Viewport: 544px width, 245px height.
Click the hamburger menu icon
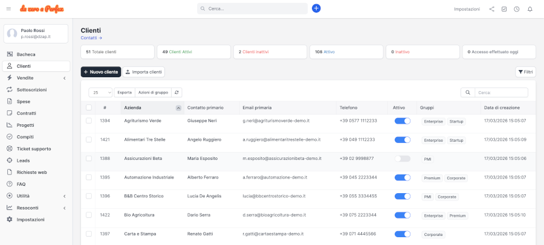point(8,8)
